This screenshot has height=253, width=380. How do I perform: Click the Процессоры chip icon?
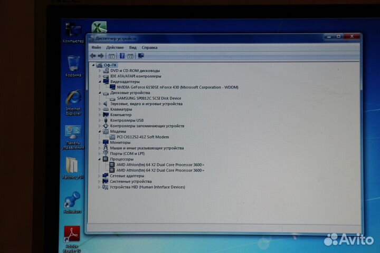pyautogui.click(x=106, y=159)
